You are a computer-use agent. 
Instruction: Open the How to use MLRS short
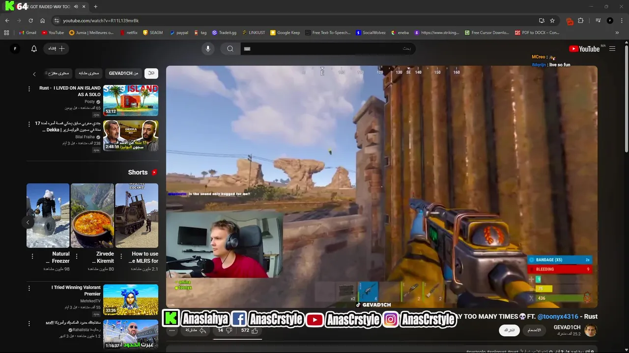coord(137,215)
